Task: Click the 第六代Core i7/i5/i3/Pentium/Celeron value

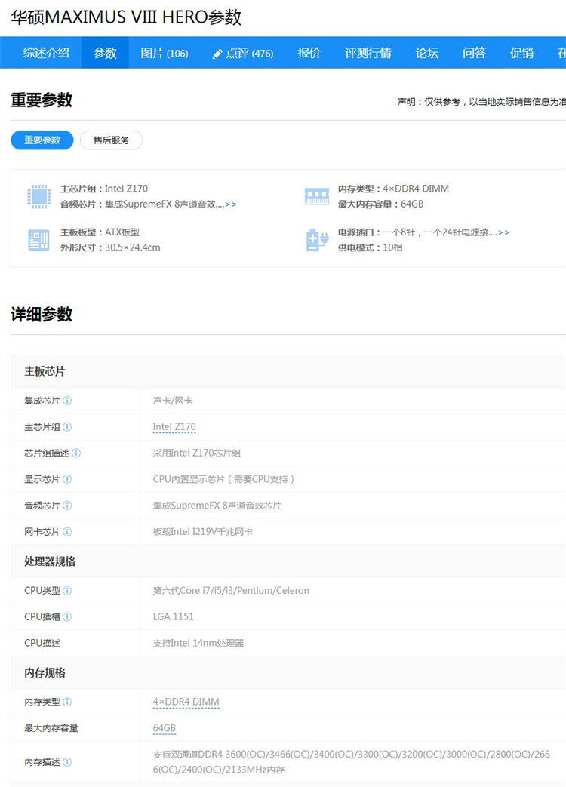Action: click(231, 590)
